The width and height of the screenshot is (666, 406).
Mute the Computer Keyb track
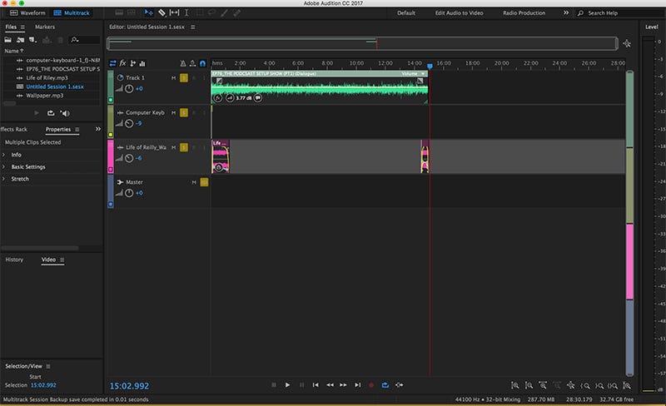[x=173, y=112]
